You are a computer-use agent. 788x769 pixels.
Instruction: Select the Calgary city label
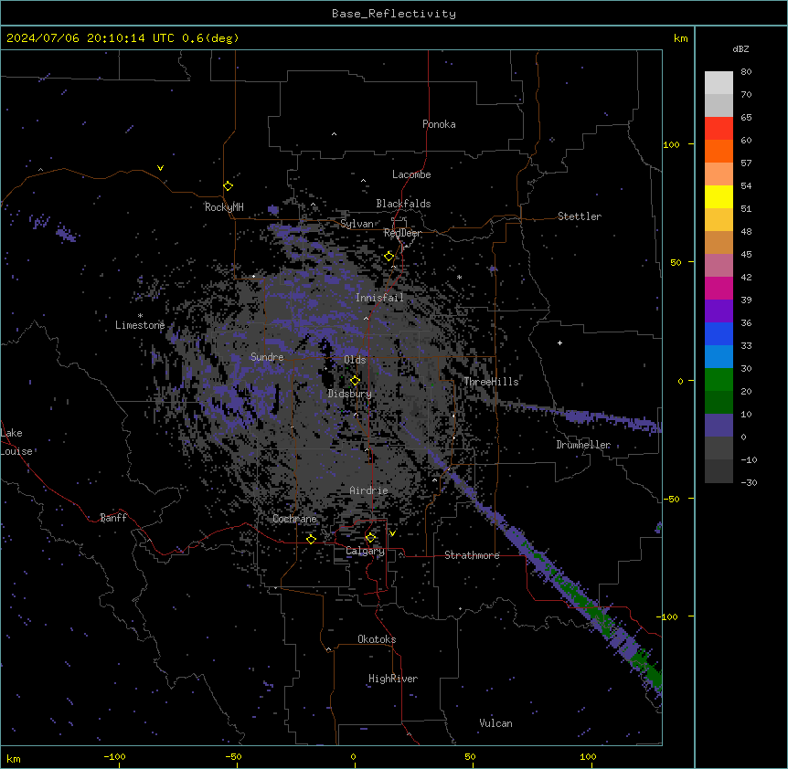pos(365,551)
